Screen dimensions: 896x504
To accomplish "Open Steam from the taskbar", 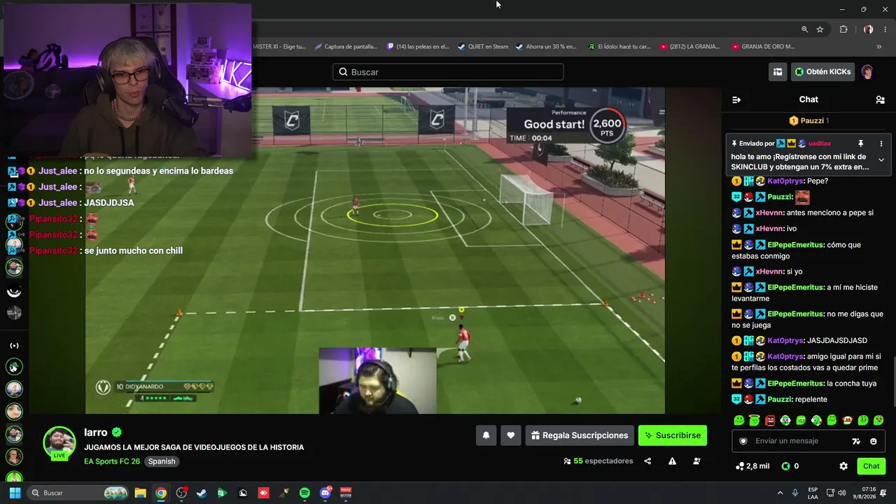I will pos(202,493).
